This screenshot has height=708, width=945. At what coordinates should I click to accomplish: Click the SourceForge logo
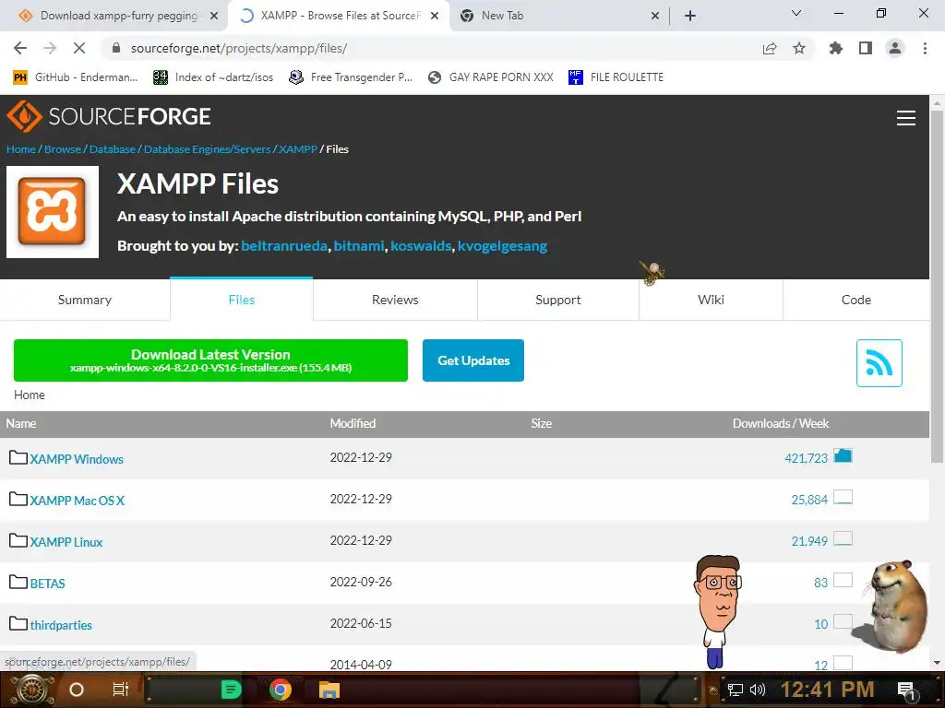pos(109,116)
